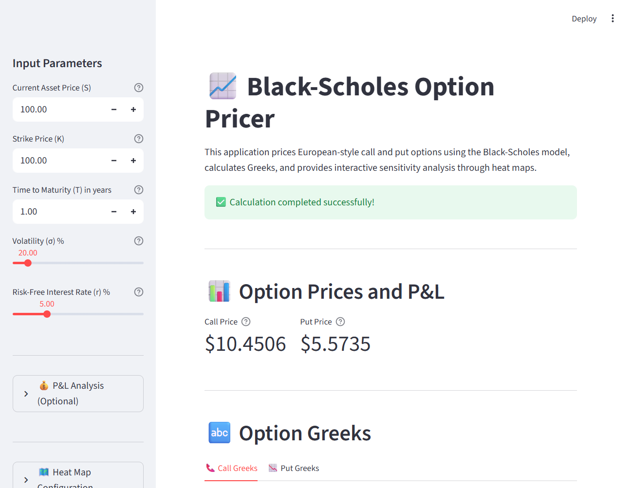Expand the P&L Analysis (Optional) section
The image size is (632, 488).
[78, 394]
